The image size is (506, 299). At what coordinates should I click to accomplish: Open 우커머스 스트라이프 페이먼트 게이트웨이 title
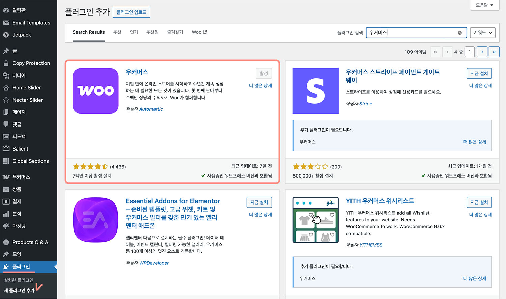click(393, 76)
